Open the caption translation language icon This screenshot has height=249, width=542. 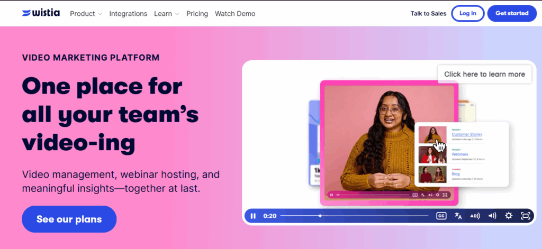pyautogui.click(x=458, y=216)
